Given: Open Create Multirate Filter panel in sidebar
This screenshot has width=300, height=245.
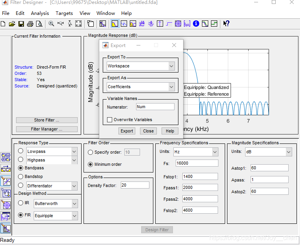Looking at the screenshot, I should [x=6, y=157].
